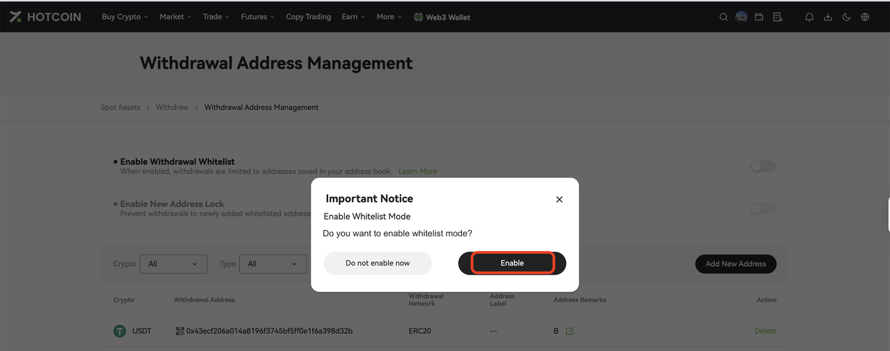Screen dimensions: 890x351
Task: Expand the Crypto filter dropdown
Action: [173, 263]
